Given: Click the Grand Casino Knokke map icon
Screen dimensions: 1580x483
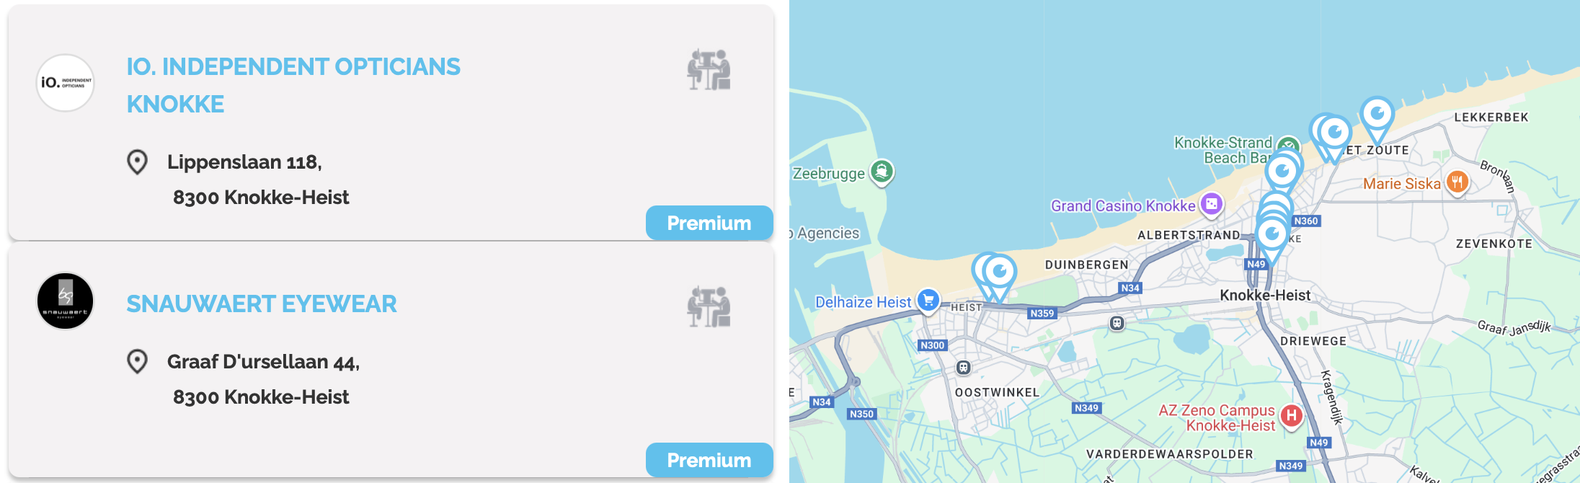Looking at the screenshot, I should [x=1212, y=205].
